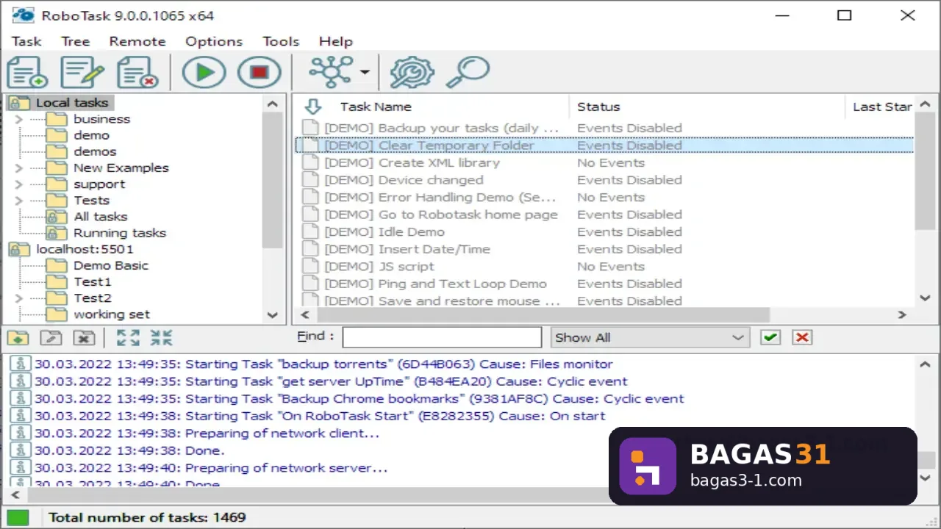This screenshot has width=941, height=529.
Task: Open the Options menu
Action: point(214,41)
